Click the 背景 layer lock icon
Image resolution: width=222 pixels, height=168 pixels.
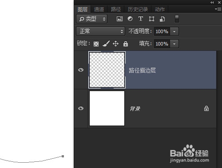coord(206,108)
